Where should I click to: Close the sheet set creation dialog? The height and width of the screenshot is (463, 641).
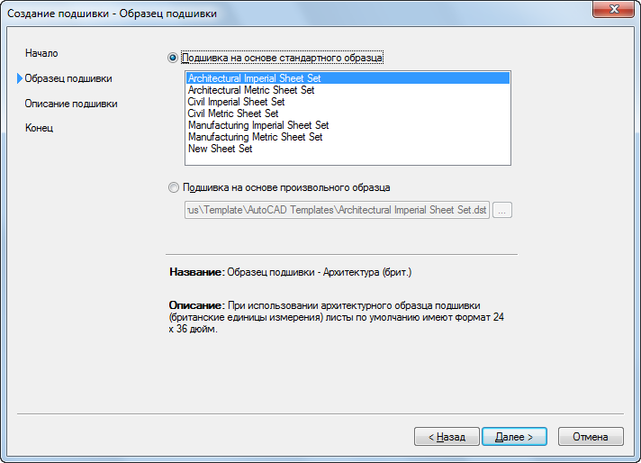pos(613,9)
